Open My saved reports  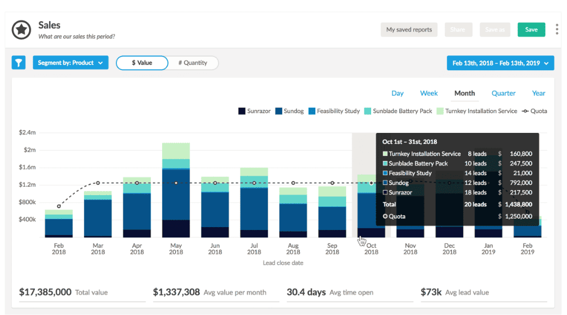[409, 30]
